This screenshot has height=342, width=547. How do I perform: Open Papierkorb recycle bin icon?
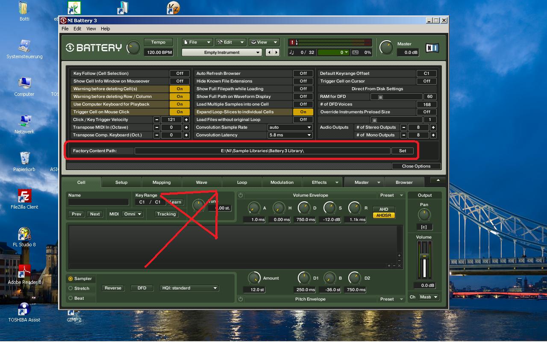(24, 162)
